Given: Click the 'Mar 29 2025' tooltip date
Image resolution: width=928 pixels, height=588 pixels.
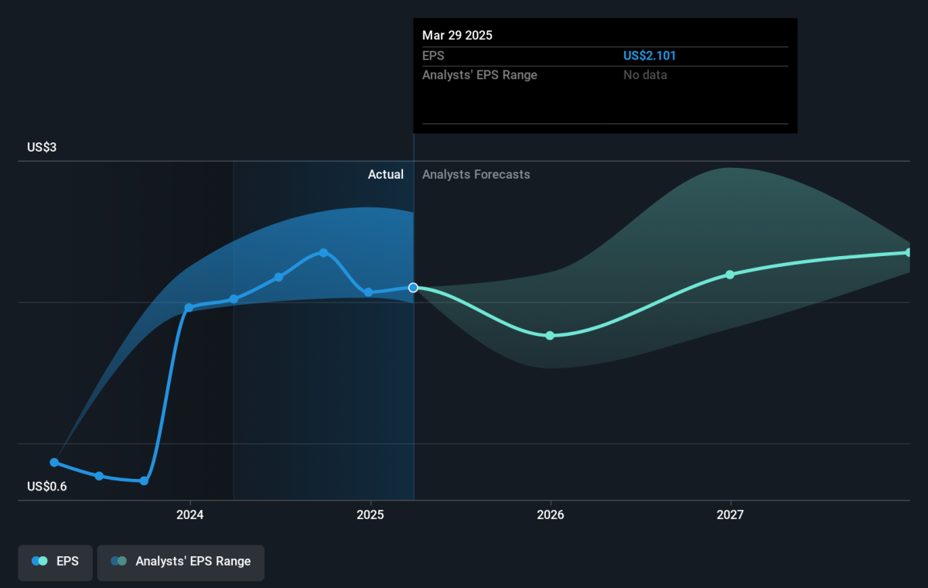Looking at the screenshot, I should point(457,36).
